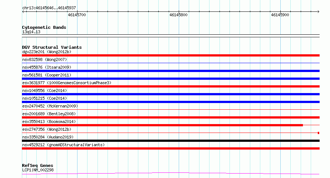Open variant esv2747356 (Wong2012b) label

(47, 129)
